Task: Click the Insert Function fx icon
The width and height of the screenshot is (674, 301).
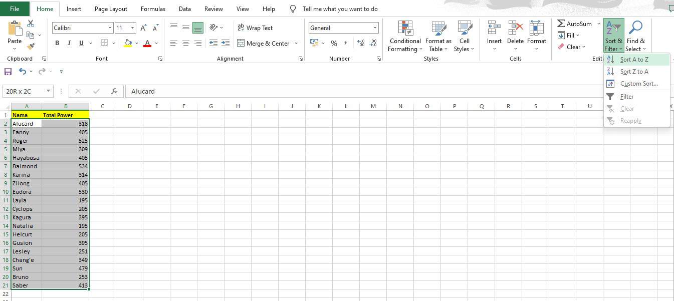Action: click(x=114, y=91)
